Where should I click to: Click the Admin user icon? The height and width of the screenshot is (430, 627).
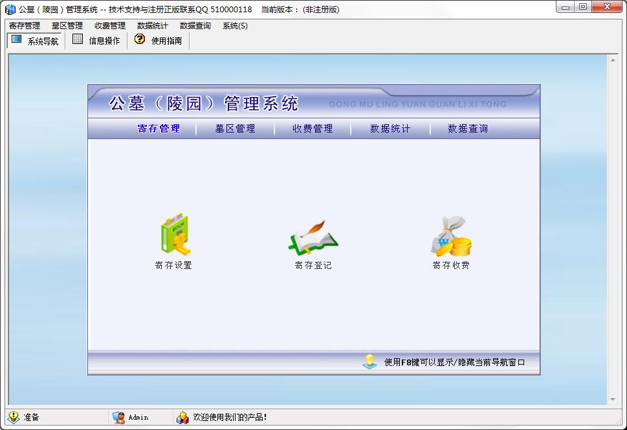coord(118,417)
